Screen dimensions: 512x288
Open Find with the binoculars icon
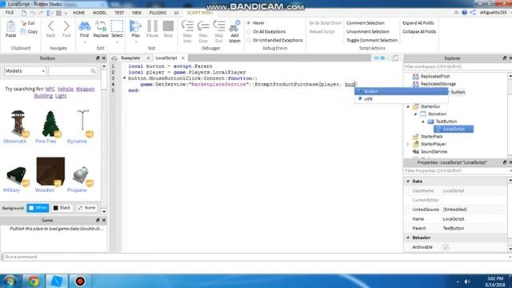84,26
